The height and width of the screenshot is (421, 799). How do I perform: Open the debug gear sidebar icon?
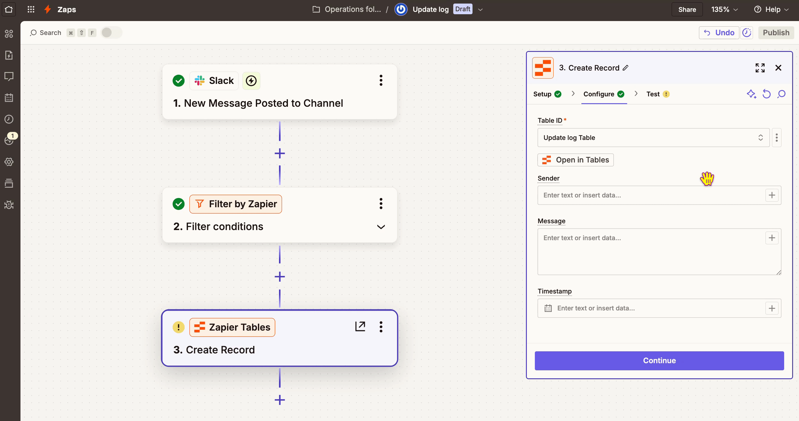9,205
